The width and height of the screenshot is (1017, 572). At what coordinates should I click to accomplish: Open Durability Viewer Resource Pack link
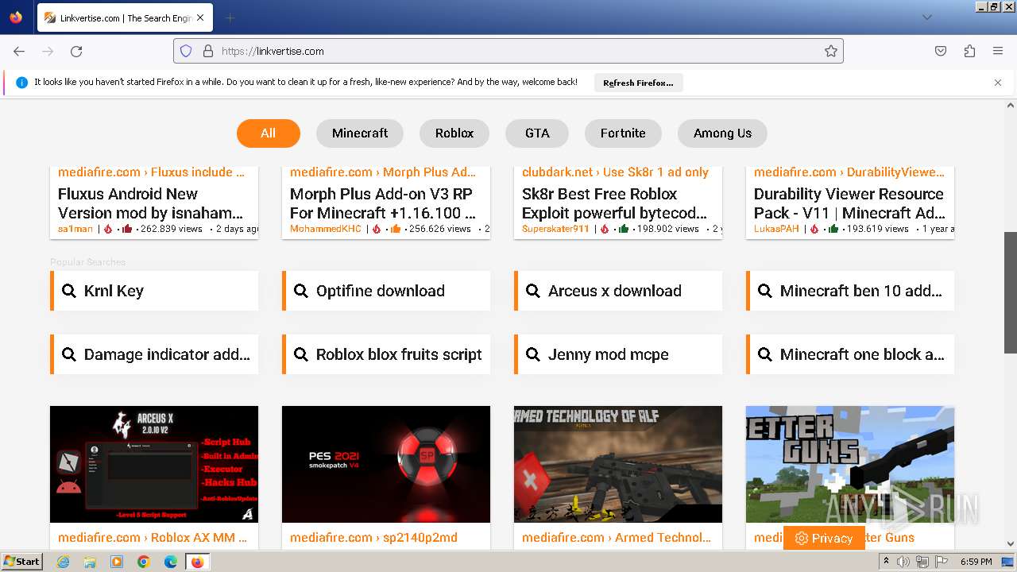(x=849, y=203)
